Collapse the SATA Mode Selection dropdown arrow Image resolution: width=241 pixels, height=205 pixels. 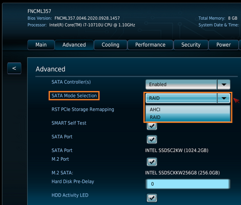point(224,98)
